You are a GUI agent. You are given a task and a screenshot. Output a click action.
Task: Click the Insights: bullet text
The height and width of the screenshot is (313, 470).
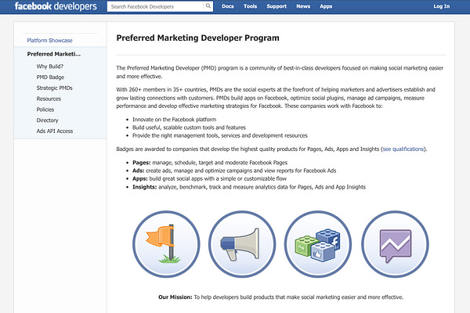click(249, 187)
